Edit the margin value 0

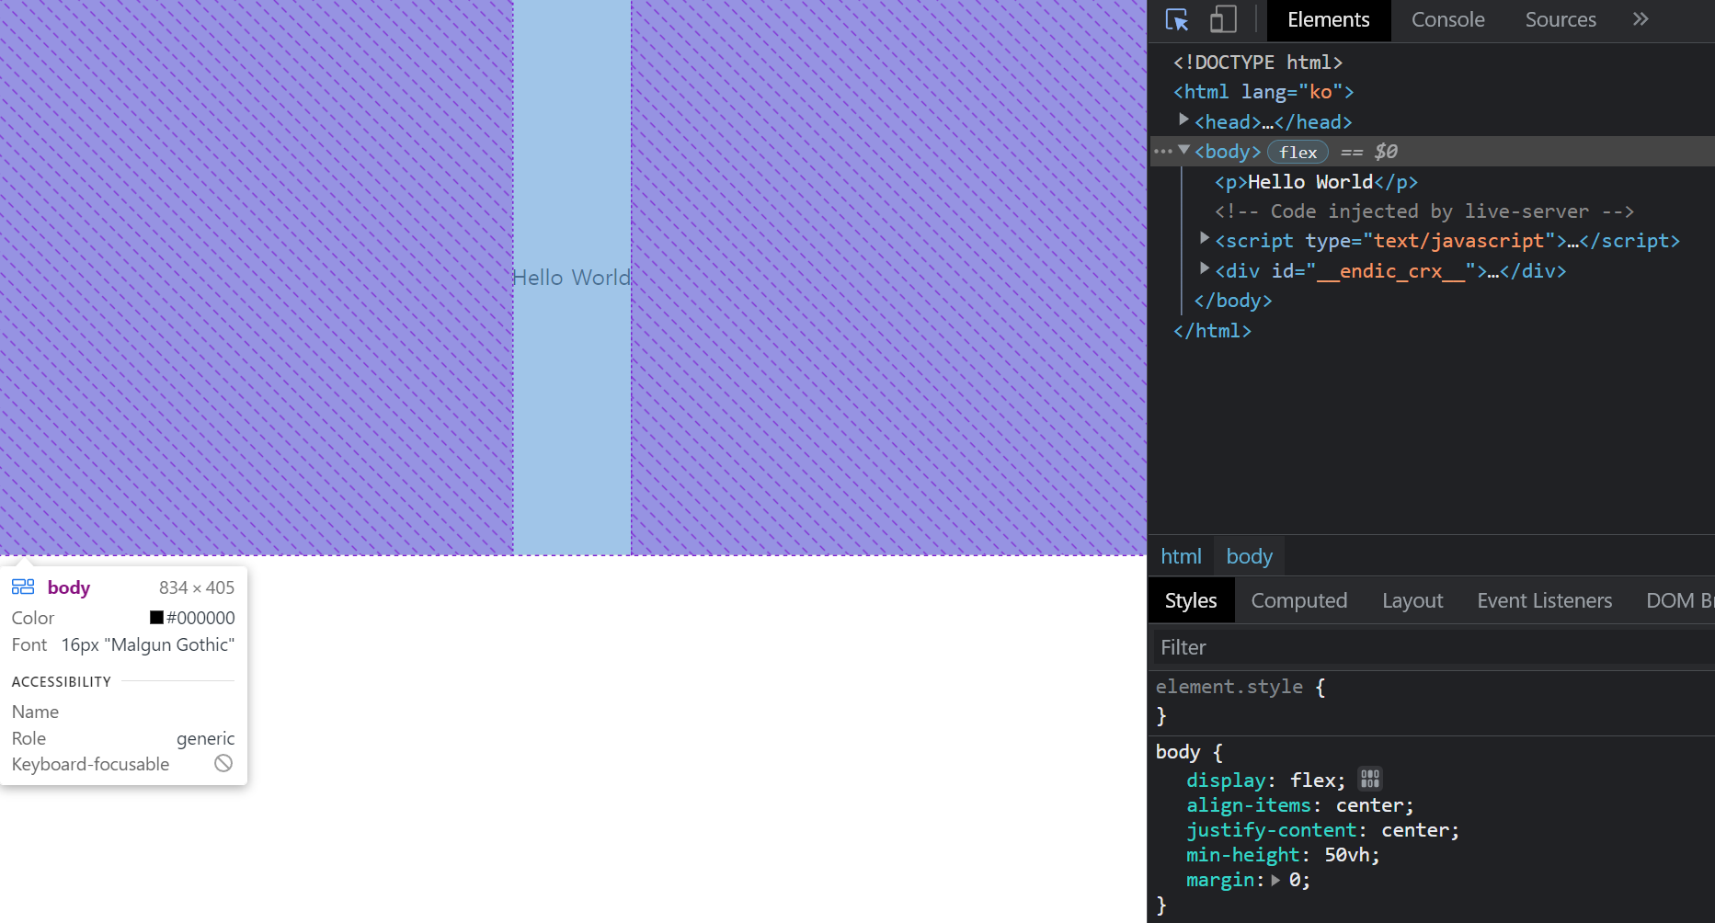1294,880
